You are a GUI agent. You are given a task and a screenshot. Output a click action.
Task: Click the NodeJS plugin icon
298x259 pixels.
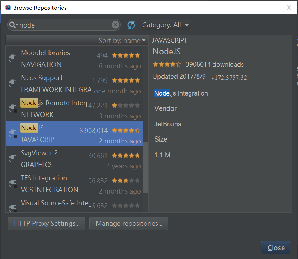pyautogui.click(x=13, y=134)
